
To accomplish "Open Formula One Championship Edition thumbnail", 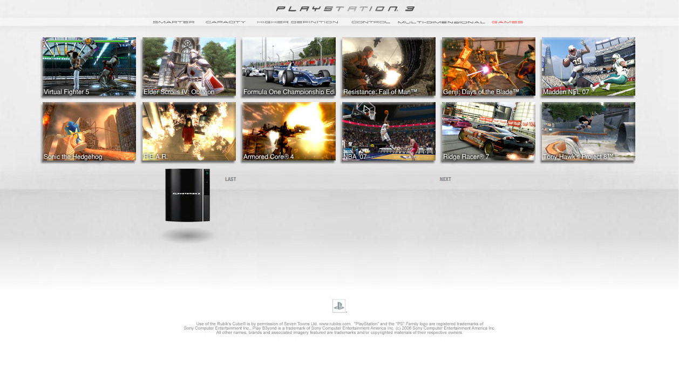I will pos(289,66).
